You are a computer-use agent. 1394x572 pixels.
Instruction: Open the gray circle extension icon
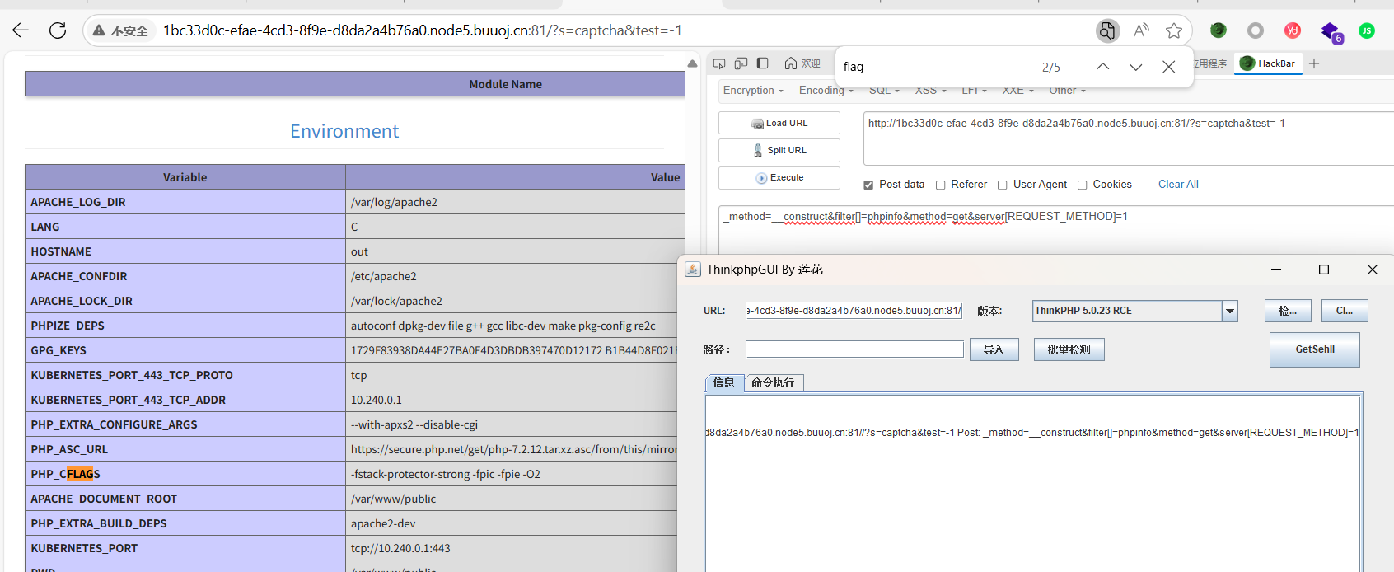click(x=1256, y=30)
